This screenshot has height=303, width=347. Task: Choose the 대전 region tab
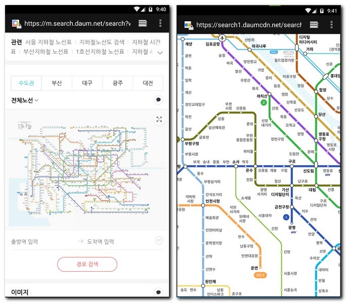point(148,83)
